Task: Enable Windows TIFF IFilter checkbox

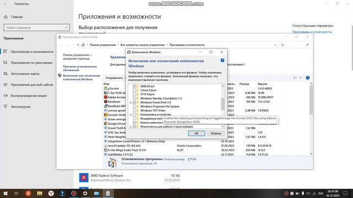Action: 135,111
